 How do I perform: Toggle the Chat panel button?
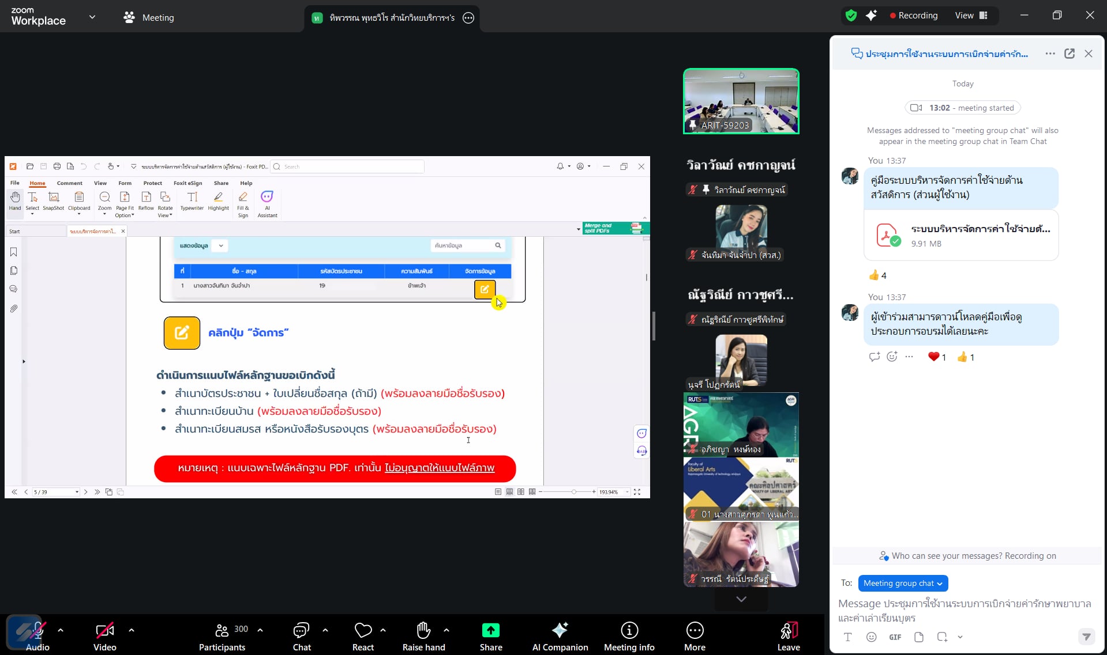coord(301,636)
